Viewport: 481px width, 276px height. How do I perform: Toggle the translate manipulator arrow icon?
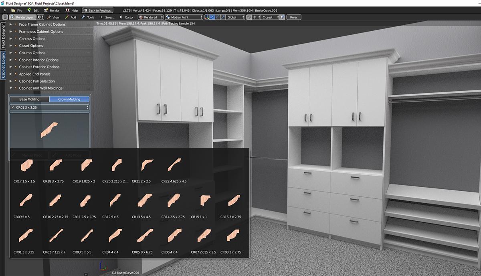212,17
